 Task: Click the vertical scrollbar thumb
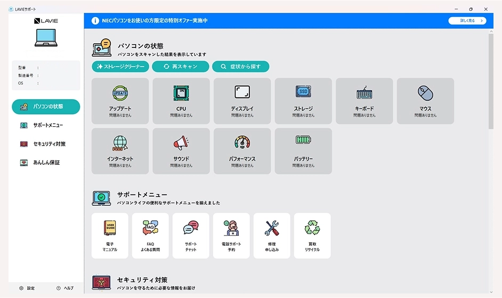pos(491,81)
